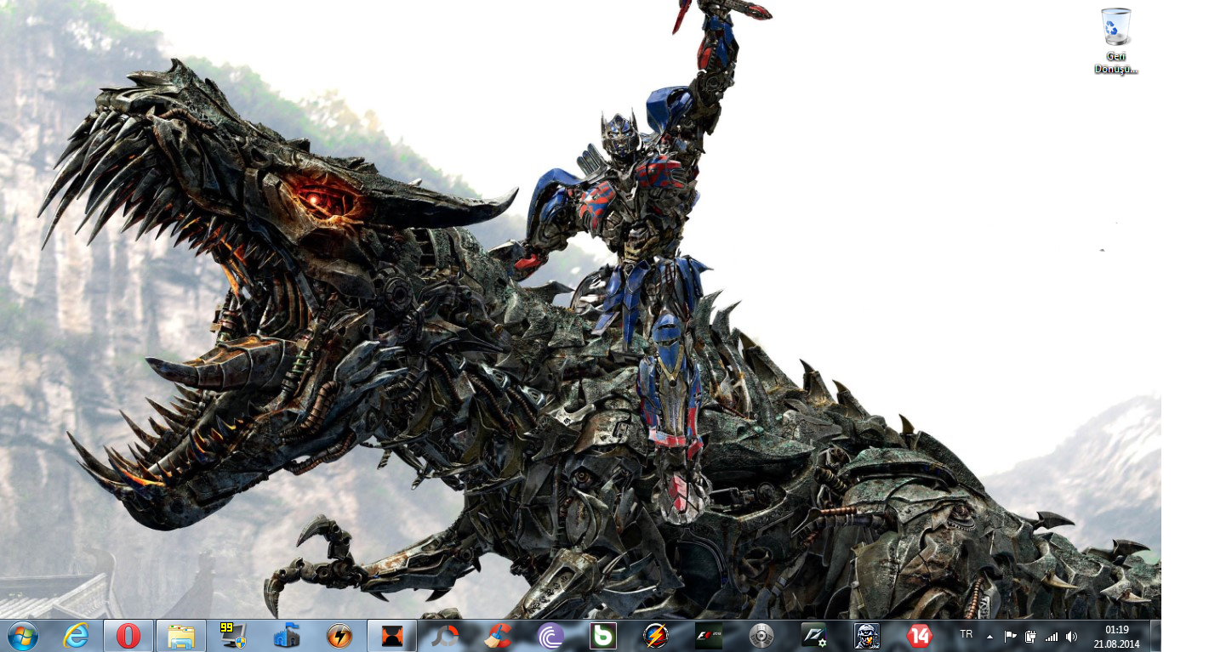The height and width of the screenshot is (652, 1209).
Task: Open the gray and red circular ring icon
Action: (x=445, y=635)
